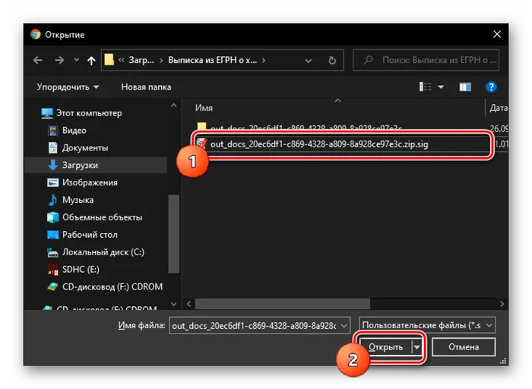
Task: Open the Упорядочить menu
Action: point(68,87)
